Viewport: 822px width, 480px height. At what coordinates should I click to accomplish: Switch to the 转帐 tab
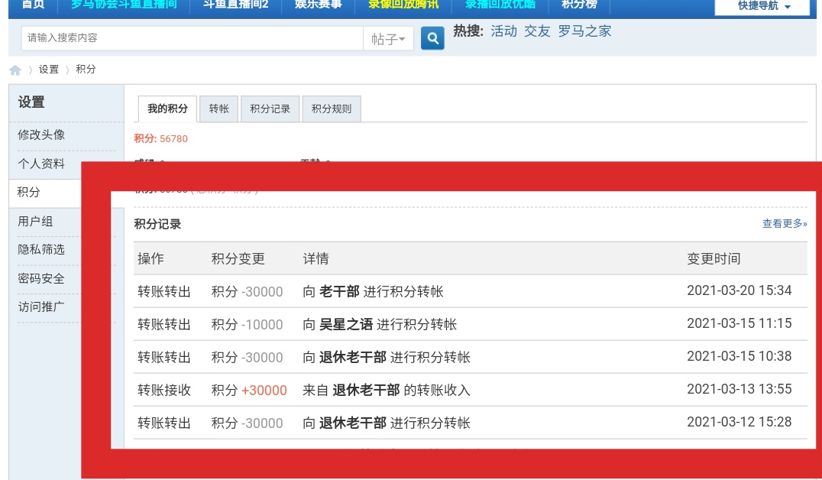point(218,109)
